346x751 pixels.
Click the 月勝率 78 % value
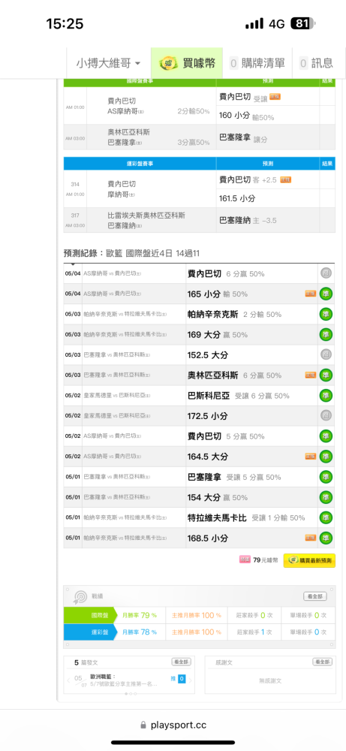[x=140, y=632]
